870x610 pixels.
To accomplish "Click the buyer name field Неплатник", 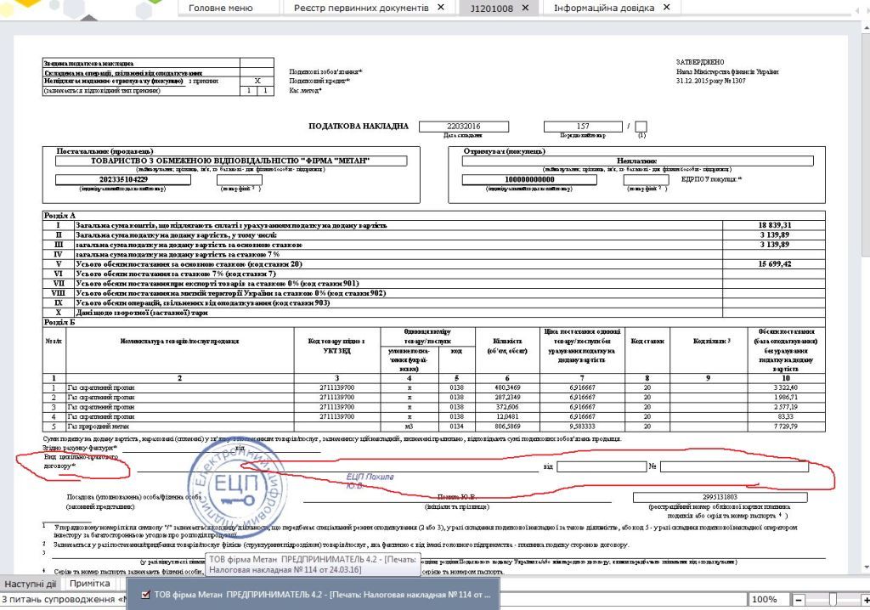I will point(637,161).
